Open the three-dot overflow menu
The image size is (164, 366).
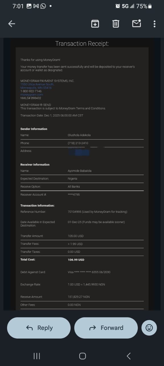pyautogui.click(x=155, y=24)
